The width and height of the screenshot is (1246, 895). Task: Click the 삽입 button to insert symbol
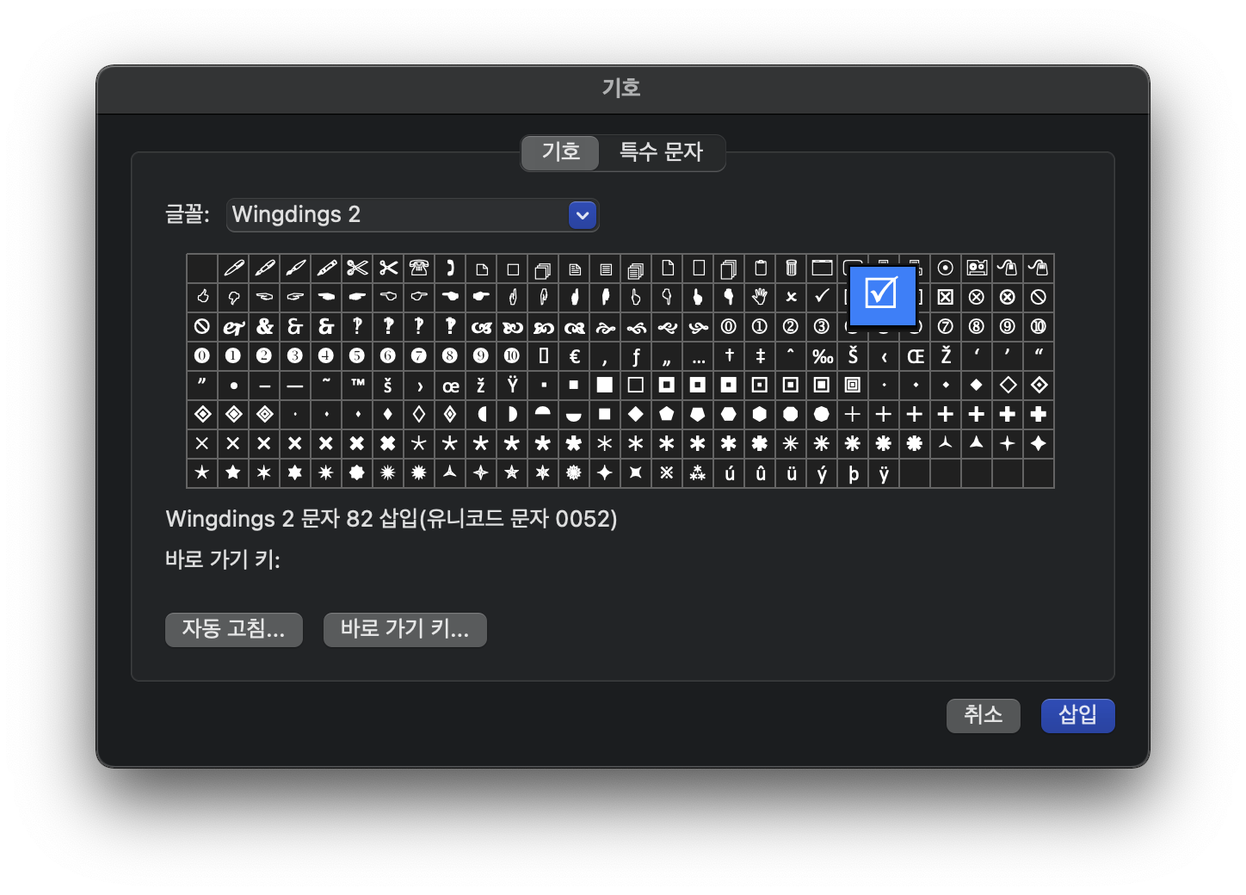pyautogui.click(x=1077, y=715)
